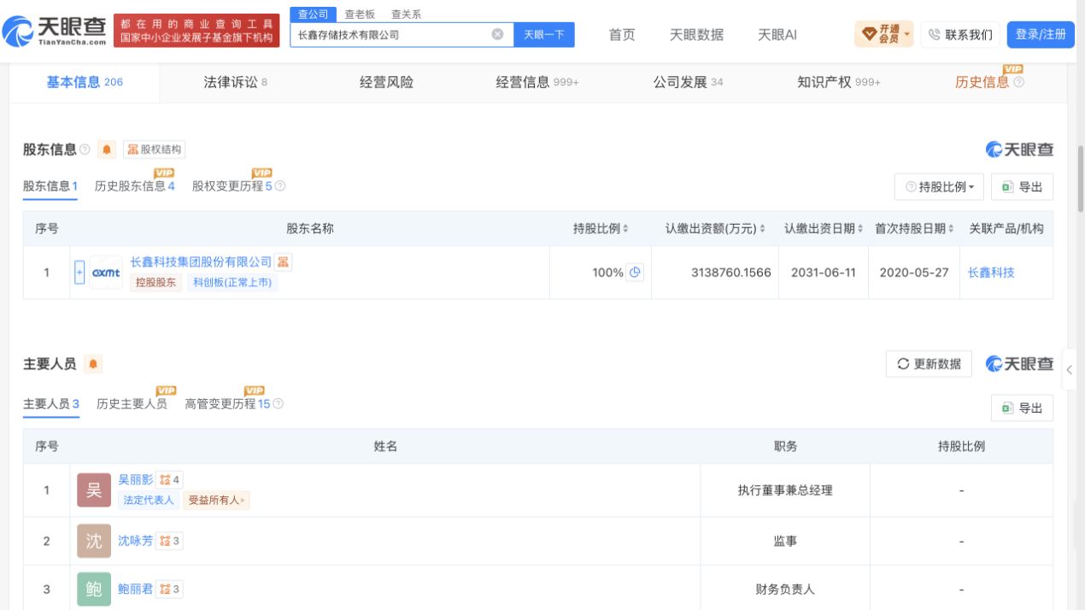Open 吴丽影 person profile link
The width and height of the screenshot is (1085, 610).
[x=135, y=480]
